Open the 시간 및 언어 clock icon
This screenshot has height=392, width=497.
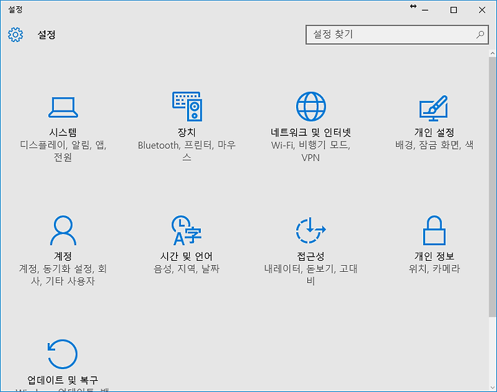tap(186, 231)
